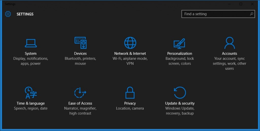Click the "System" label
Viewport: 260px width, 131px height.
pos(31,53)
